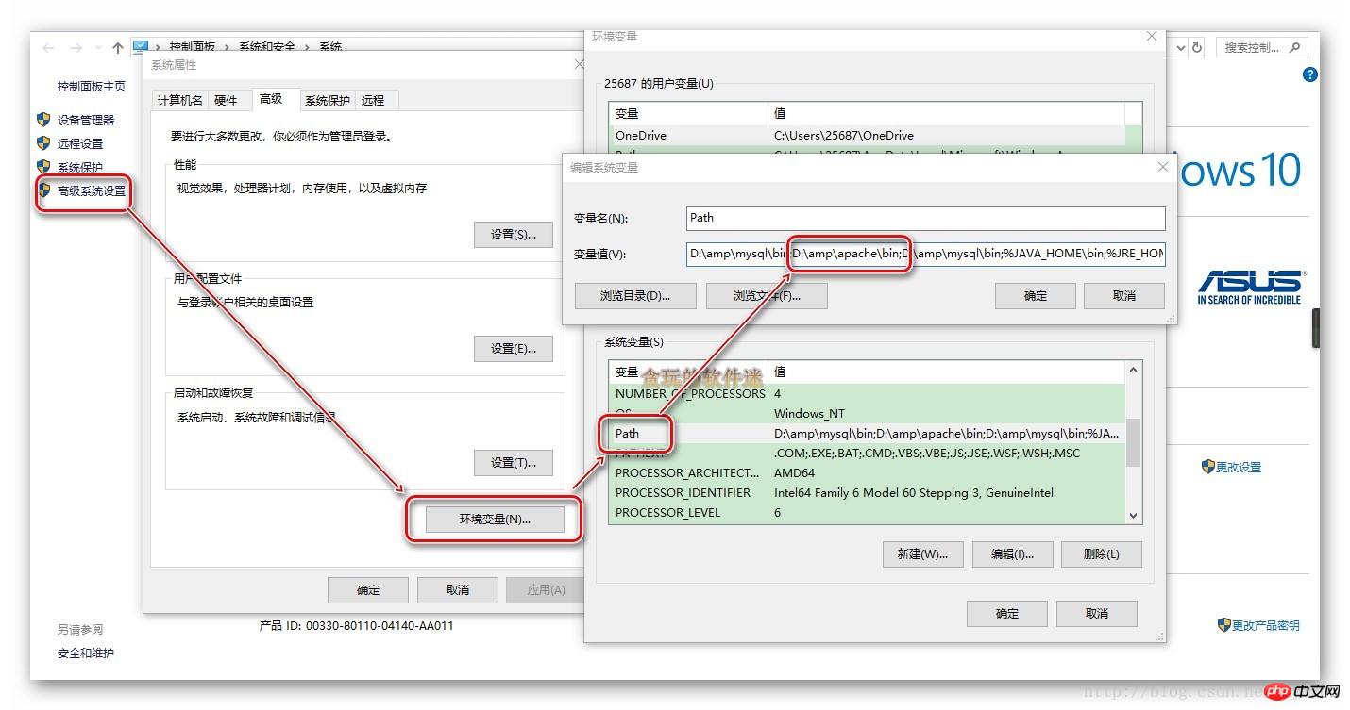Screen dimensions: 1350x710
Task: Open the address bar history dropdown
Action: click(1181, 47)
